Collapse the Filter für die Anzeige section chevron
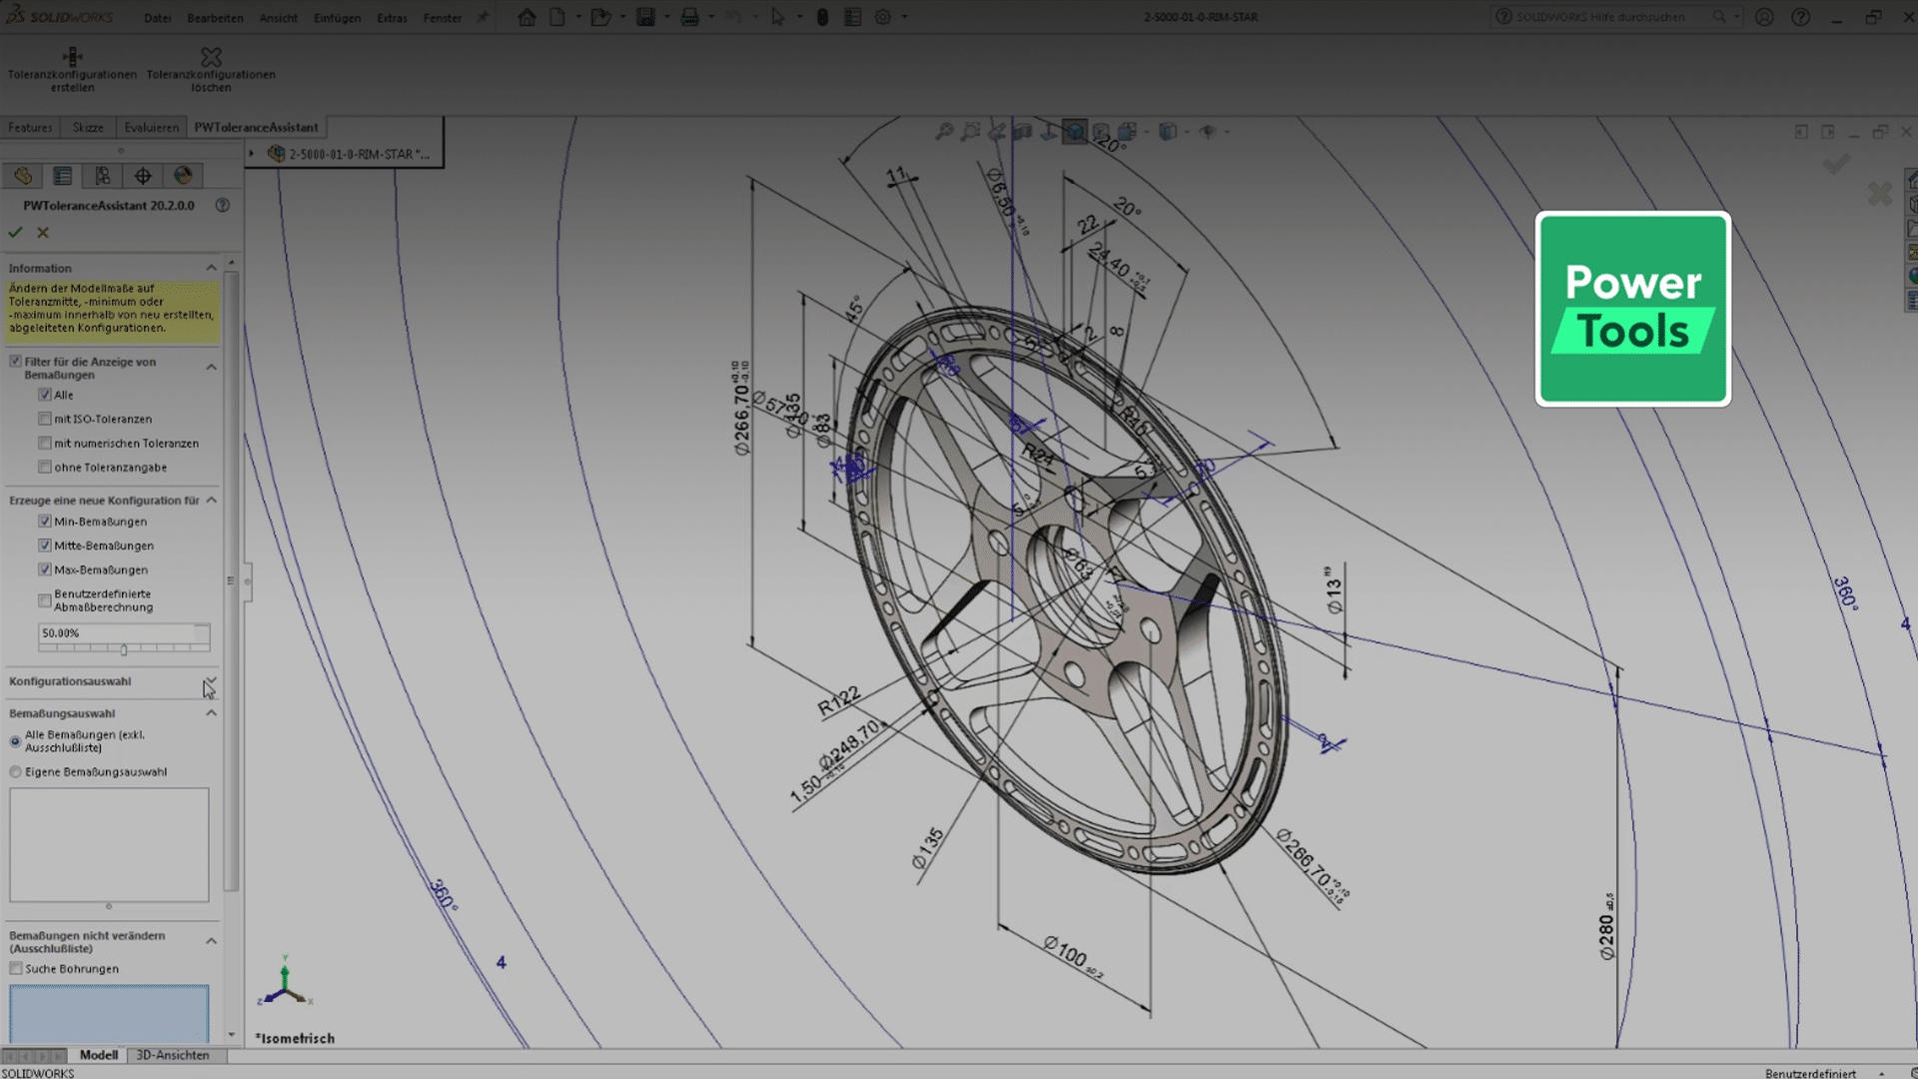Screen dimensions: 1918x1079 (x=211, y=367)
